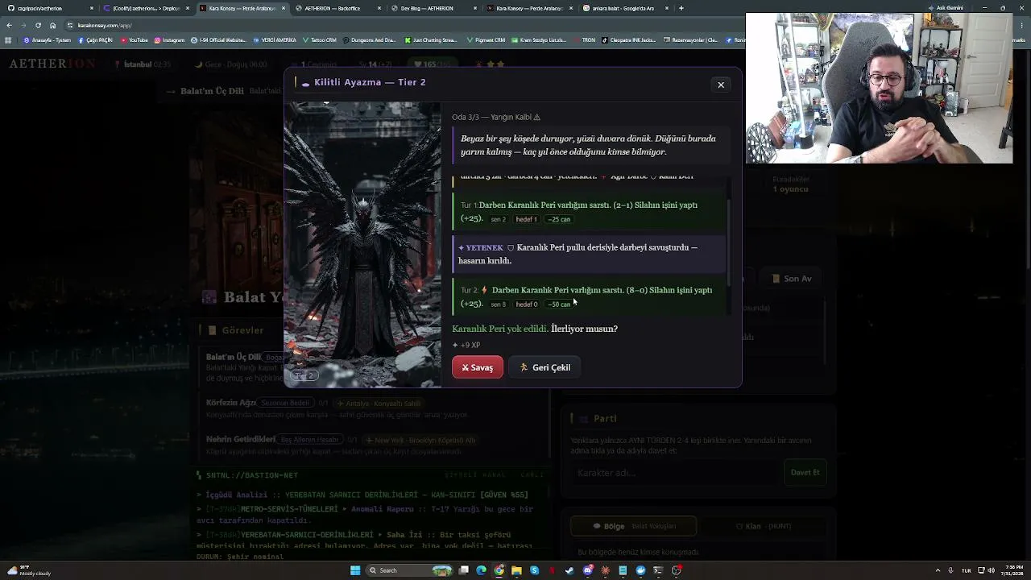Image resolution: width=1031 pixels, height=580 pixels.
Task: Show hidden system tray icons
Action: (x=938, y=570)
